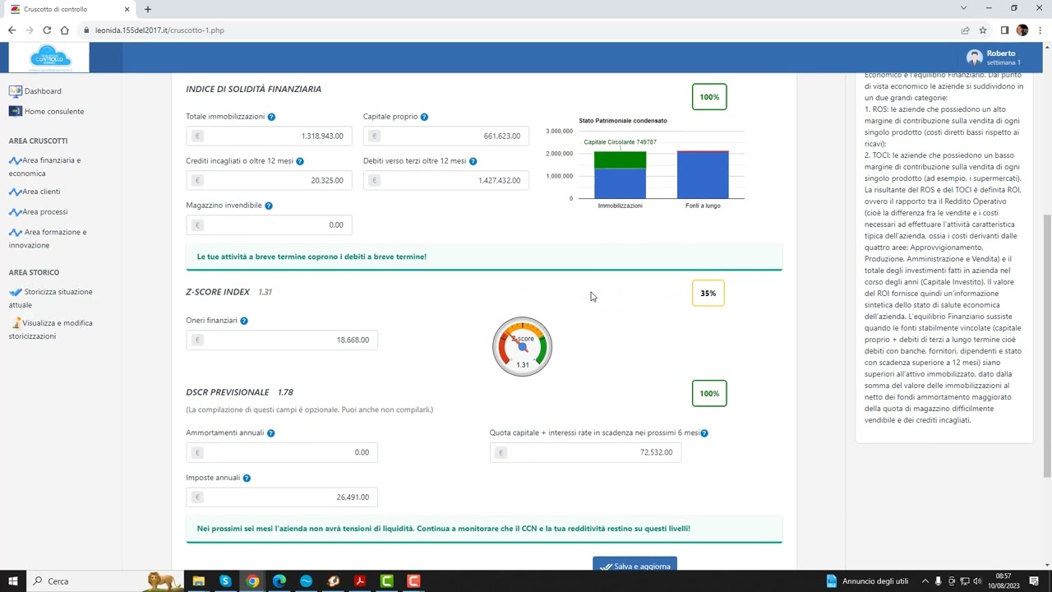
Task: Click the Windows Start button
Action: point(13,581)
